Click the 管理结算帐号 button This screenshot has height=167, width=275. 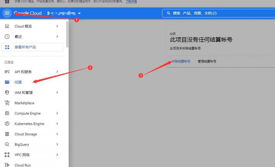[x=207, y=61]
